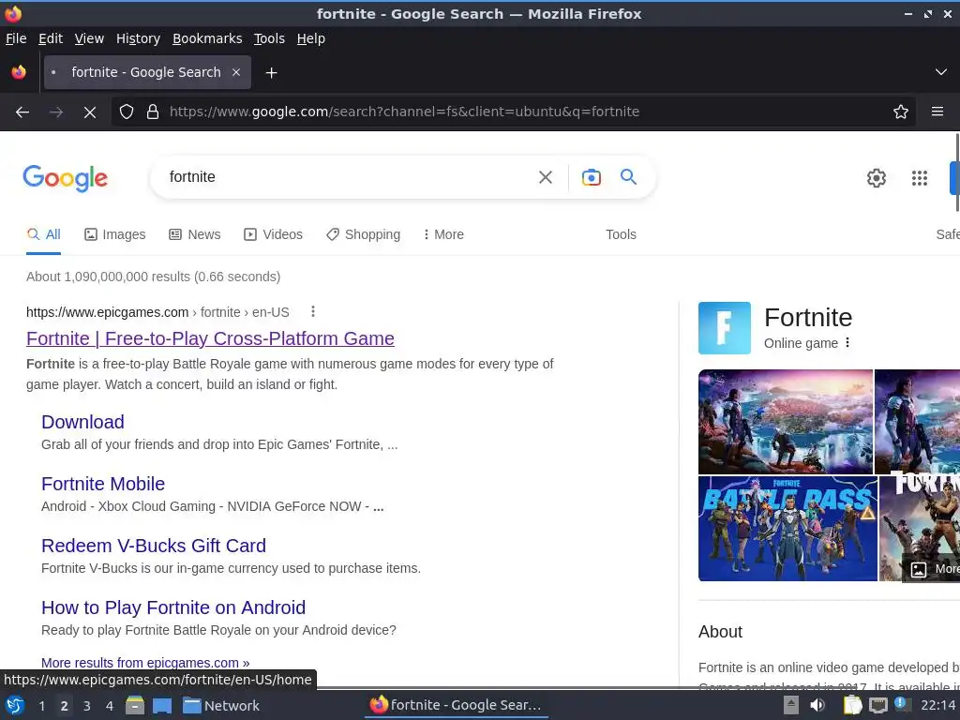The image size is (960, 720).
Task: Expand the list all tabs chevron
Action: 941,72
